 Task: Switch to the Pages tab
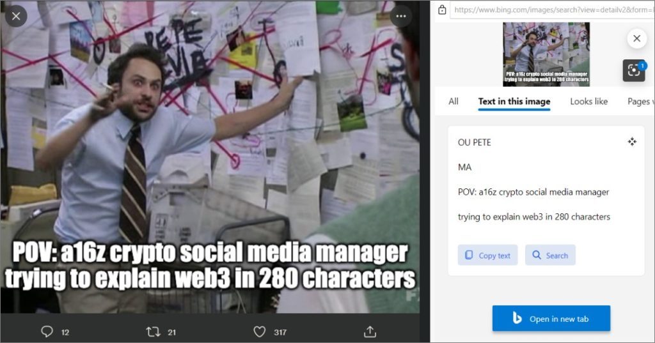pos(640,102)
